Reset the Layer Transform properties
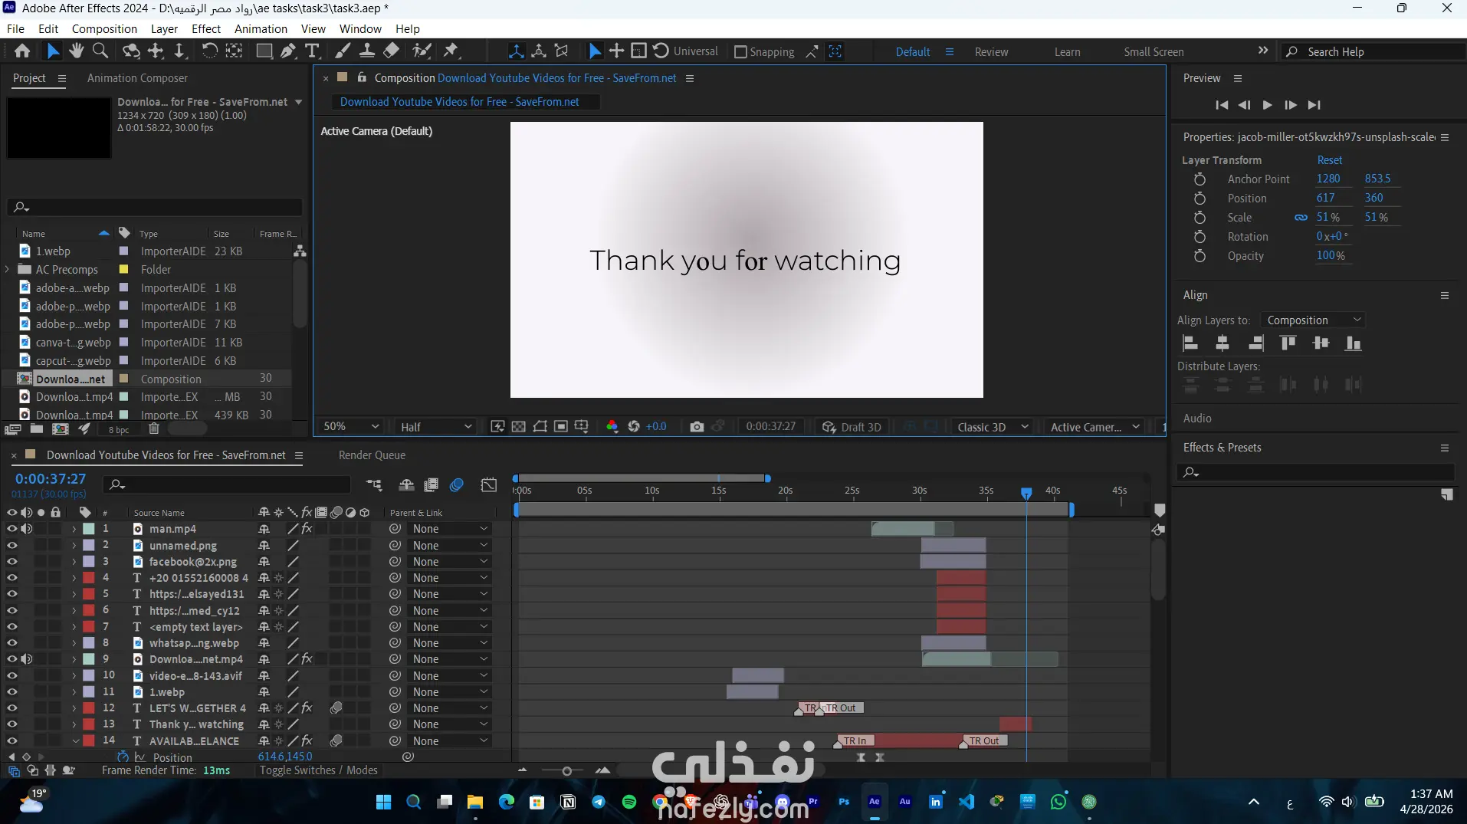Image resolution: width=1467 pixels, height=824 pixels. [x=1330, y=160]
